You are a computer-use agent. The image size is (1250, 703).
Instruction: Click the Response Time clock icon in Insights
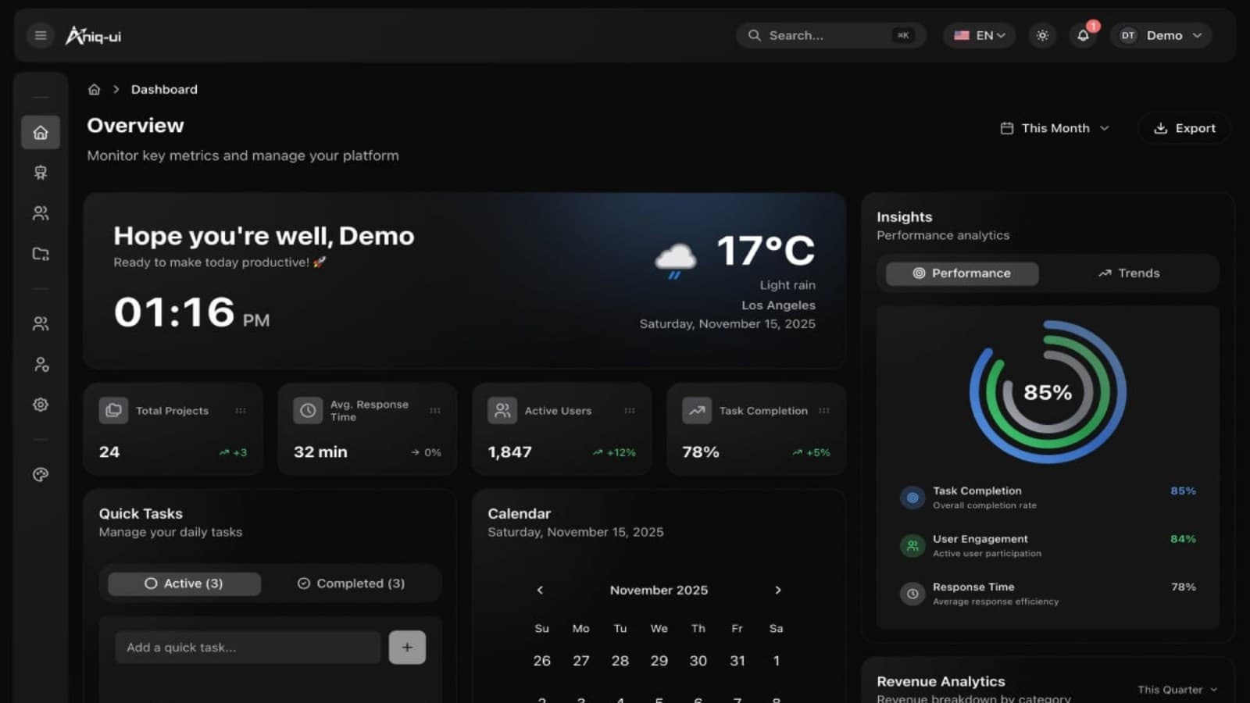pyautogui.click(x=912, y=594)
